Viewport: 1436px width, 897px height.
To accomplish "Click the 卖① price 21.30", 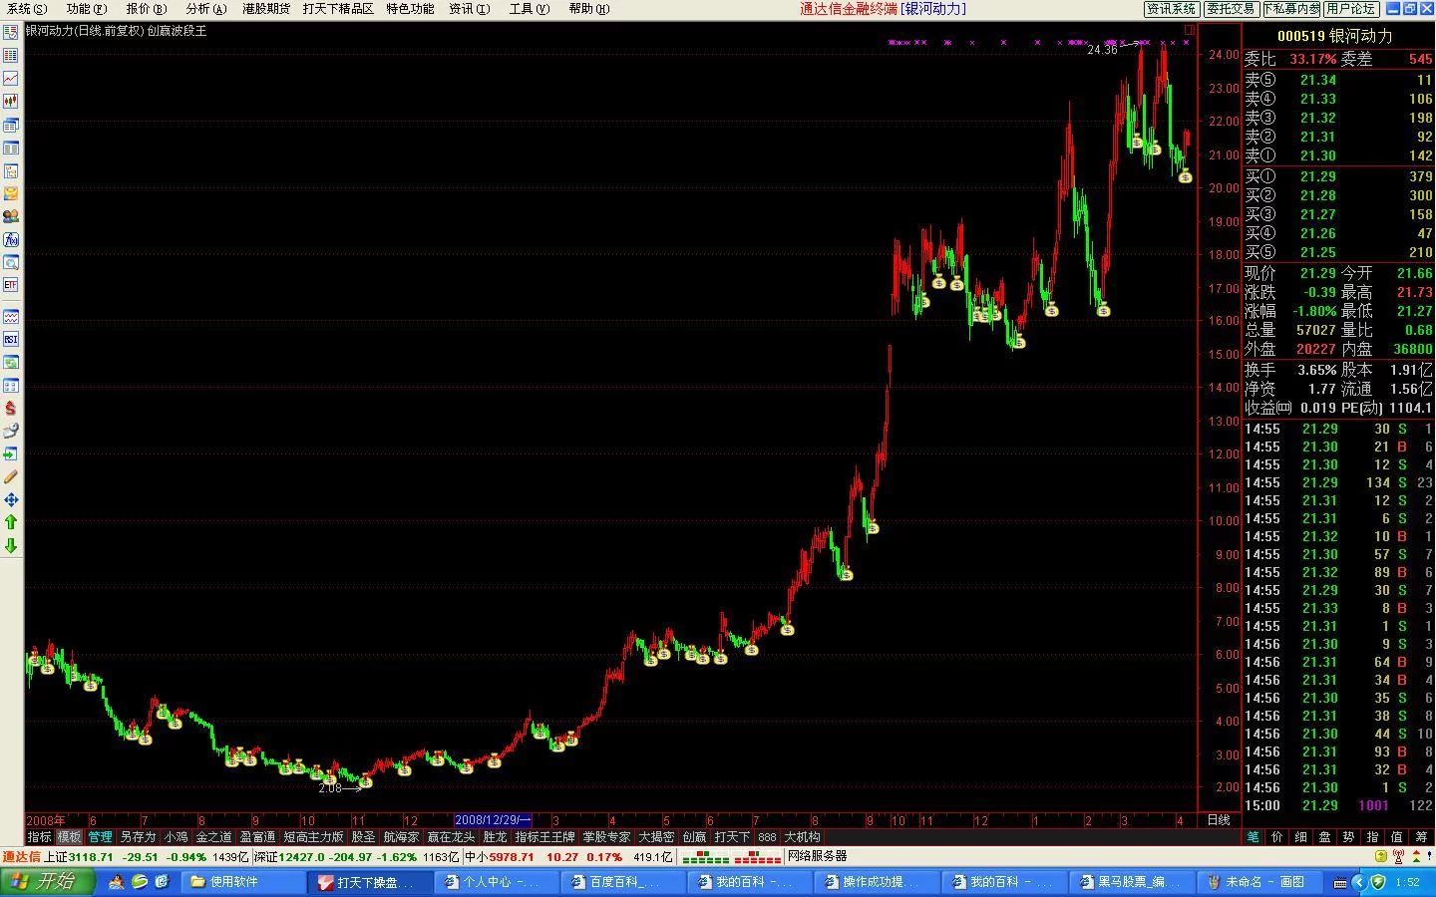I will tap(1317, 155).
